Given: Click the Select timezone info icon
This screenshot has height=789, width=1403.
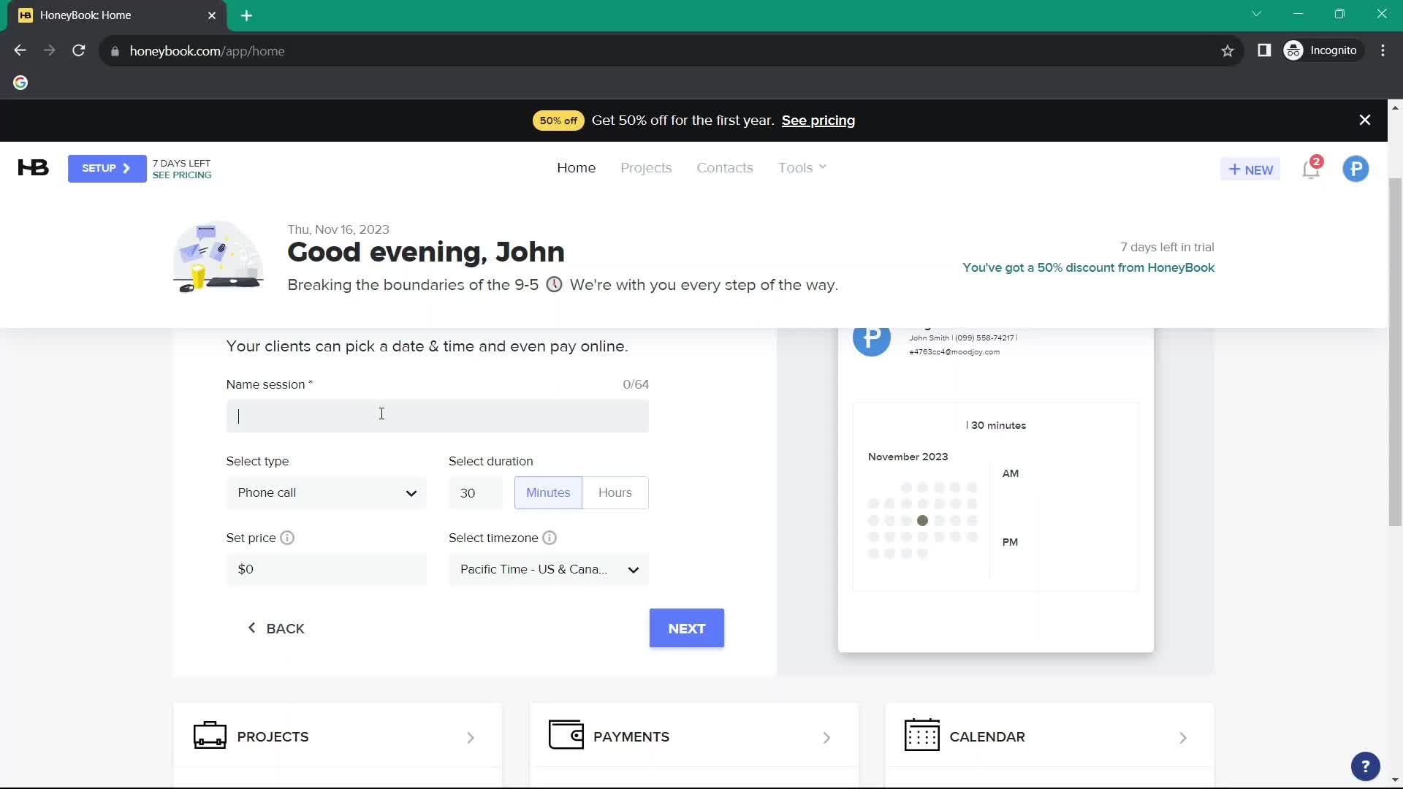Looking at the screenshot, I should [550, 538].
